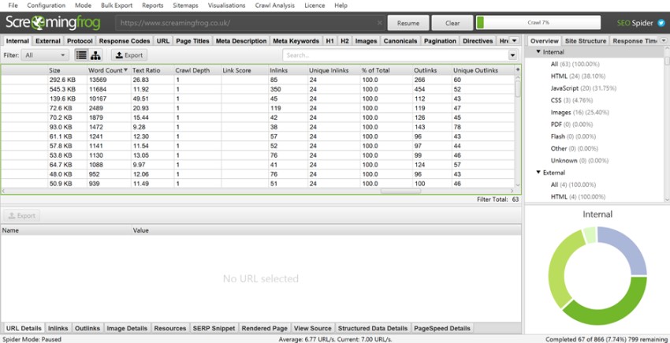Open the search options dropdown arrow

pos(515,55)
